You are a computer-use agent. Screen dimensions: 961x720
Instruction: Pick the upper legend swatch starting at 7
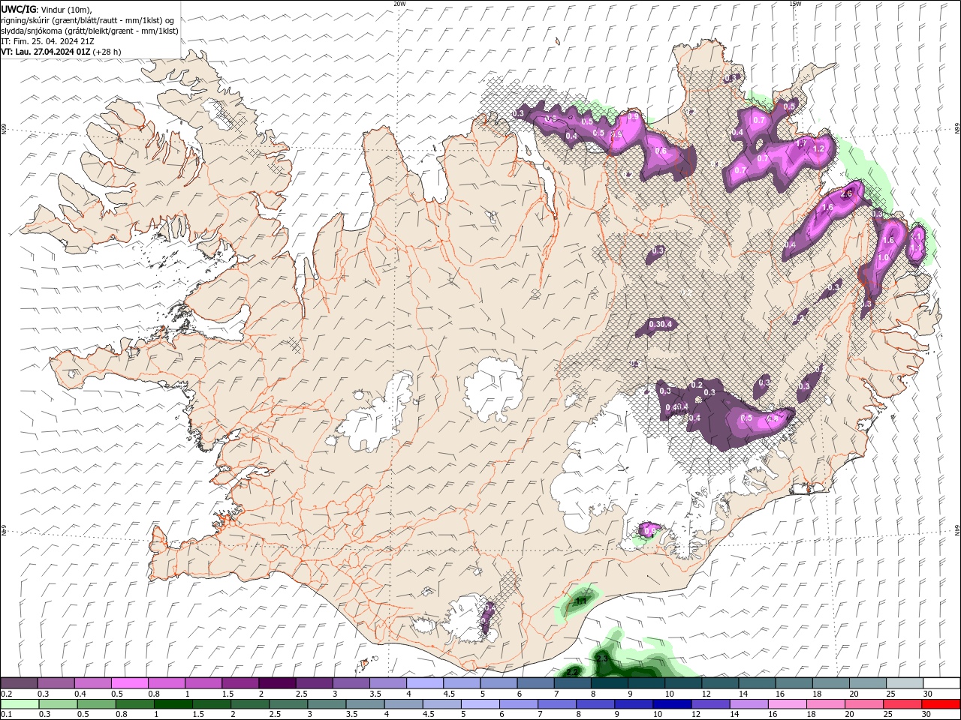point(572,682)
